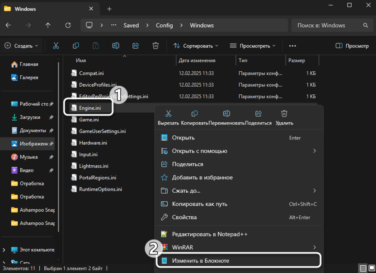Go up one folder level with the Up arrow

48,25
